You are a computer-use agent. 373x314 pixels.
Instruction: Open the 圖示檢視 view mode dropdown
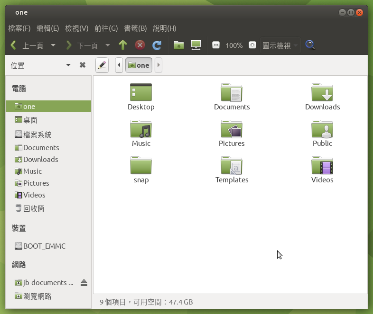(x=280, y=45)
